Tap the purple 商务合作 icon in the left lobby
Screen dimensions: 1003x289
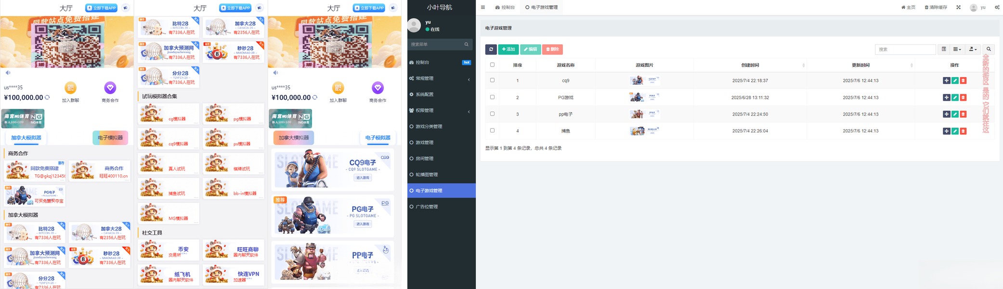point(110,88)
